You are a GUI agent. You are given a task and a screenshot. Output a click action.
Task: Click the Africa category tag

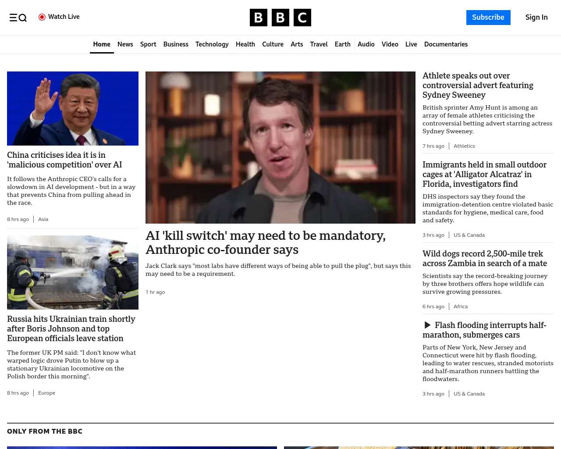pos(461,306)
